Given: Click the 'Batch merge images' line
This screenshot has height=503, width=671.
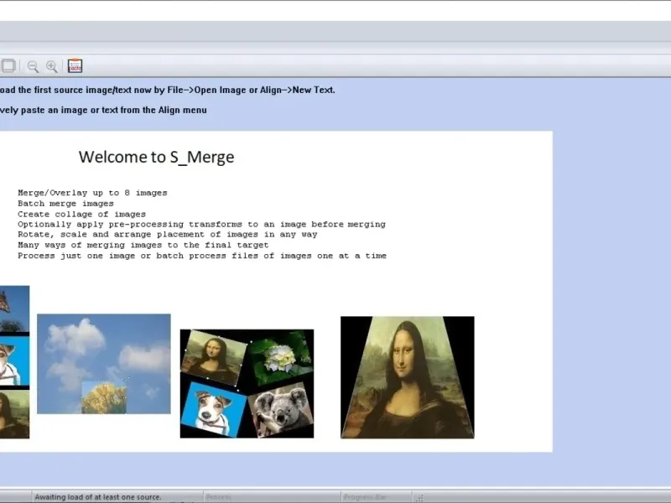Looking at the screenshot, I should [65, 204].
